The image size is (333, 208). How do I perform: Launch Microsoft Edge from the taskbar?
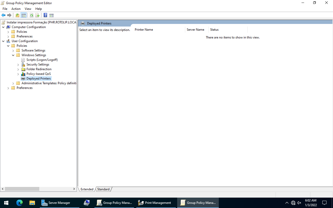coord(20,203)
